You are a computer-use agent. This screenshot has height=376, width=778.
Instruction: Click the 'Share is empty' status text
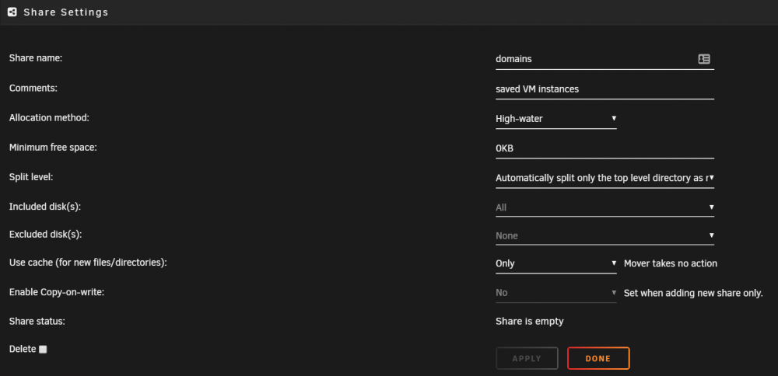[x=529, y=322]
